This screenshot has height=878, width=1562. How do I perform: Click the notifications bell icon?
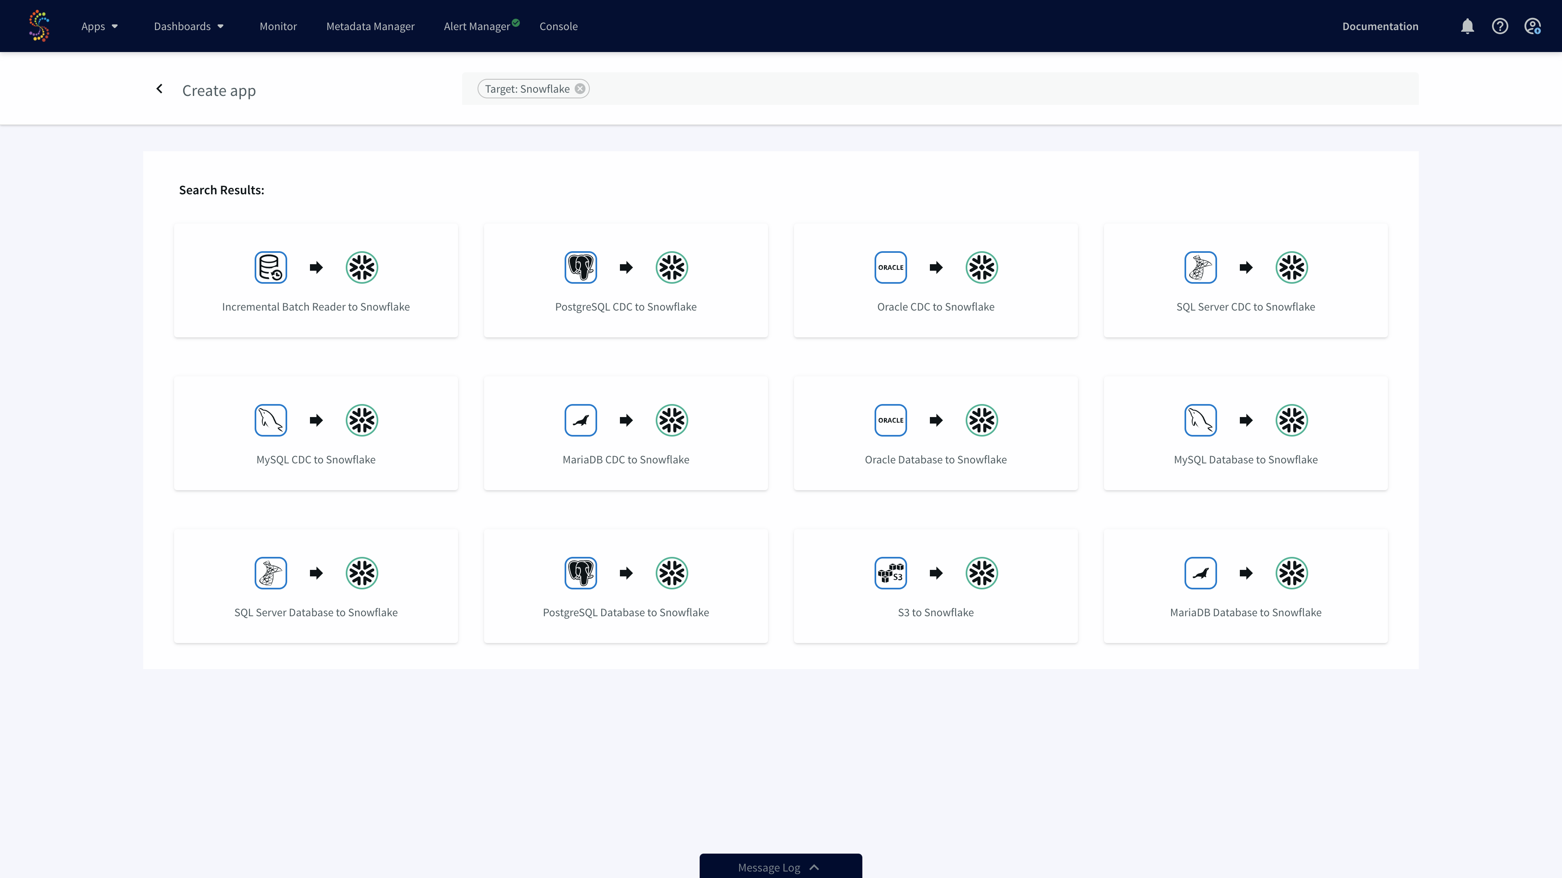click(1467, 26)
